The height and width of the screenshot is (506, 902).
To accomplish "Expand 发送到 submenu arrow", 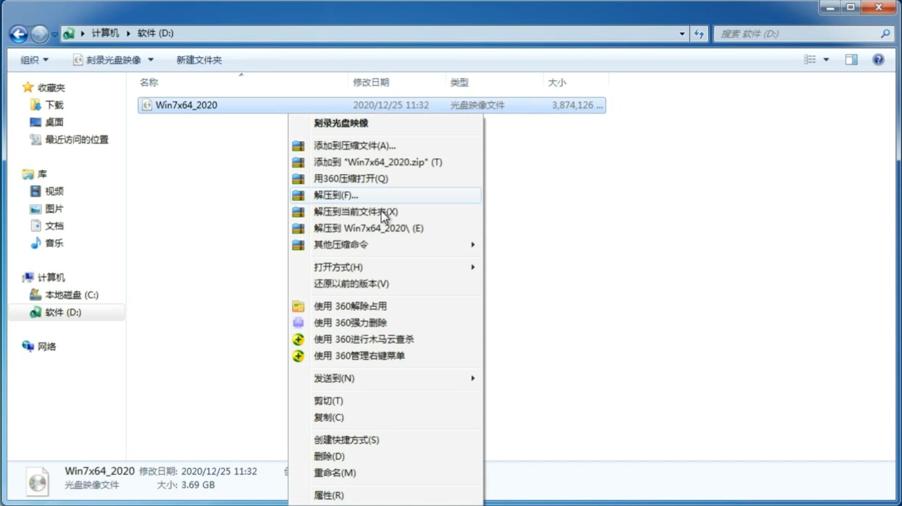I will pos(472,378).
